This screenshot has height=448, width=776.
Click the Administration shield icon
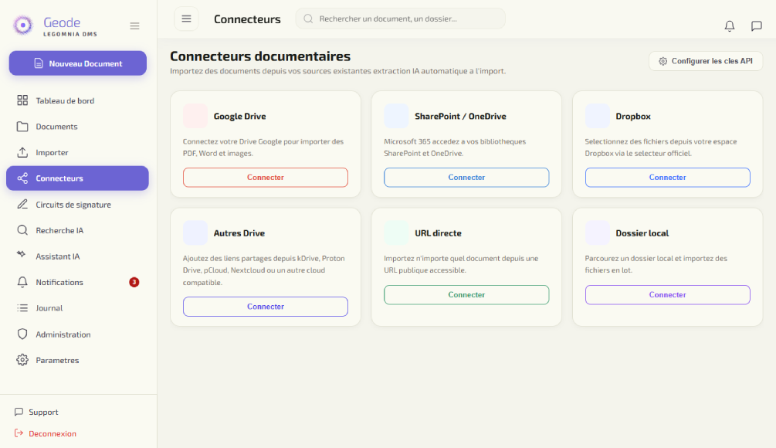22,334
